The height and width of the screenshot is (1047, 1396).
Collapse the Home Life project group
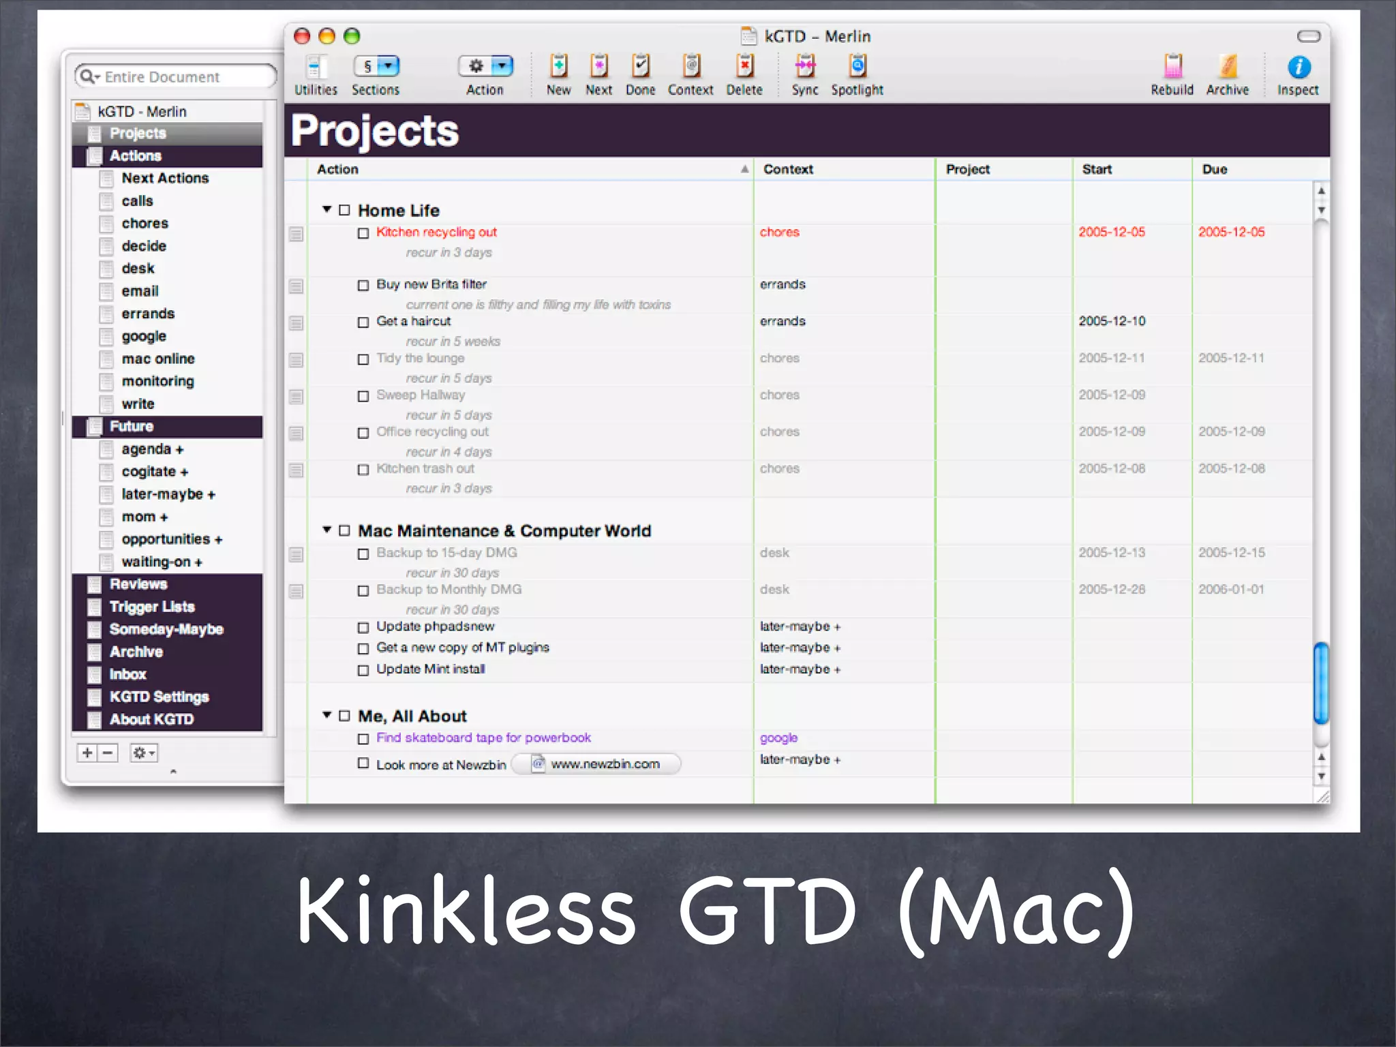327,209
